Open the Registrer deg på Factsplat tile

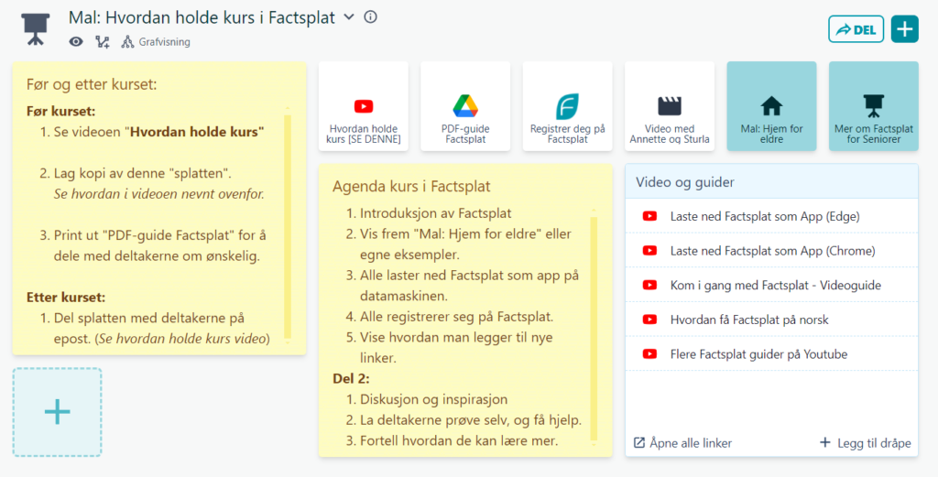pyautogui.click(x=568, y=108)
